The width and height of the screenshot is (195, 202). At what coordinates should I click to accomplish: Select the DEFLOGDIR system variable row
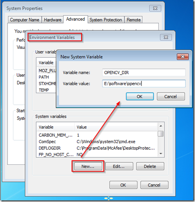point(97,148)
